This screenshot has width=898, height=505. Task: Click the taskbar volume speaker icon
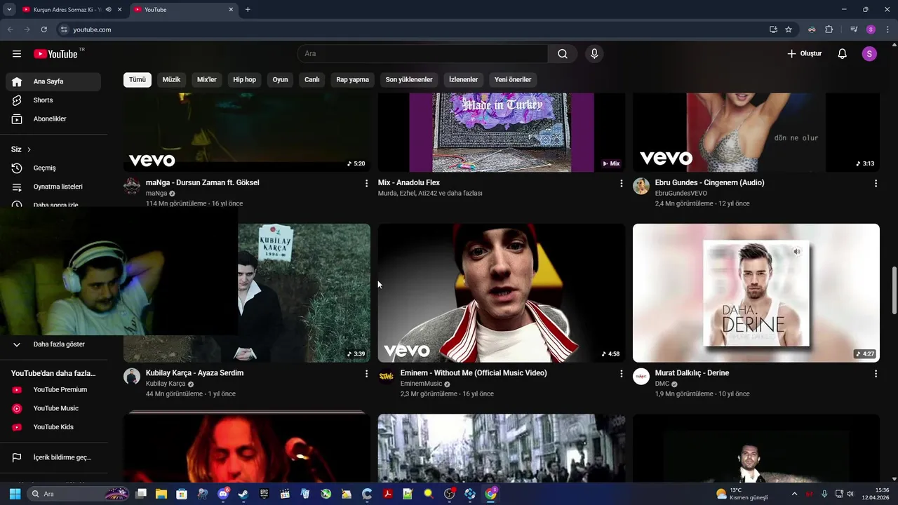click(x=850, y=494)
